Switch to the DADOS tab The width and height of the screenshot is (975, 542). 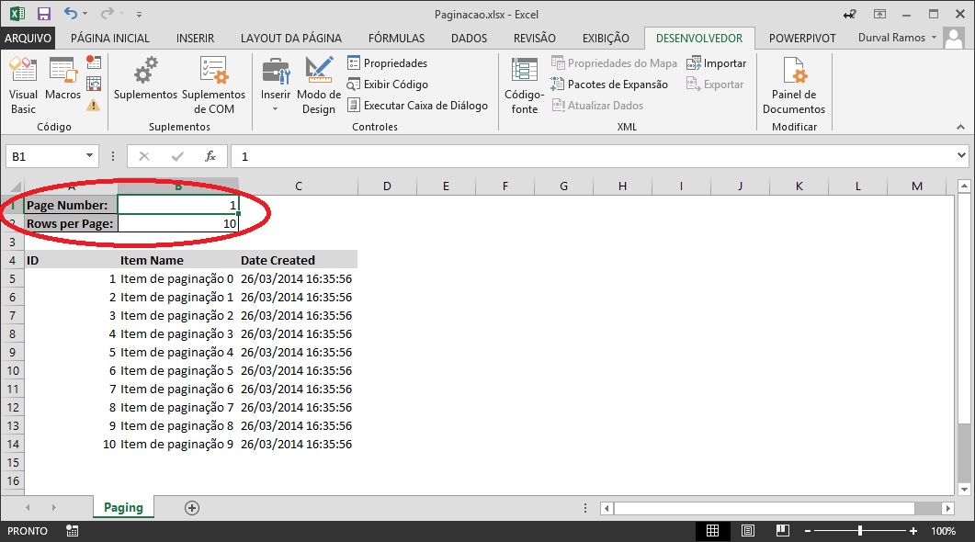(x=470, y=38)
